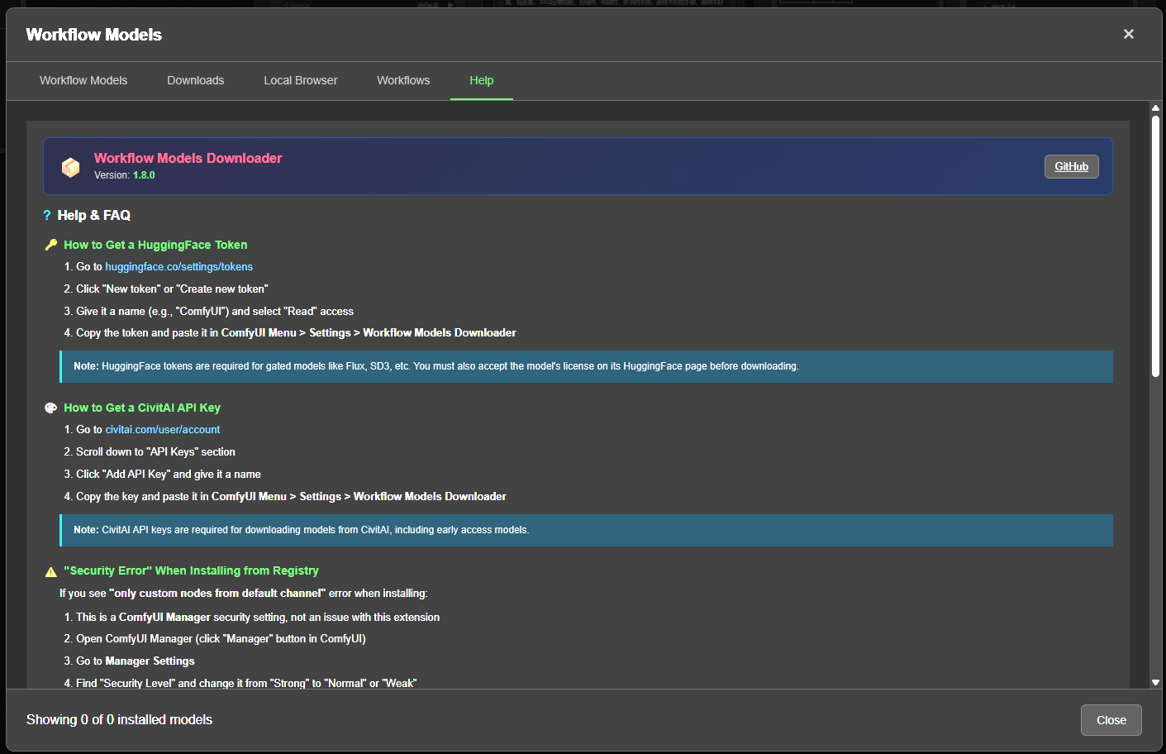This screenshot has width=1166, height=754.
Task: Open the GitHub link button
Action: (1072, 166)
